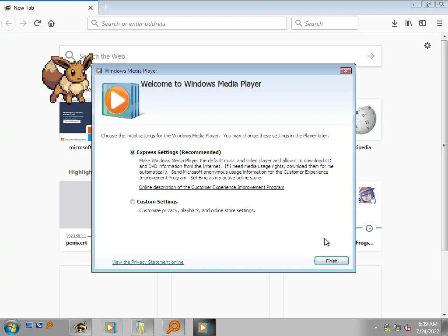Open the Firefox downloads panel
448x336 pixels.
pyautogui.click(x=395, y=24)
